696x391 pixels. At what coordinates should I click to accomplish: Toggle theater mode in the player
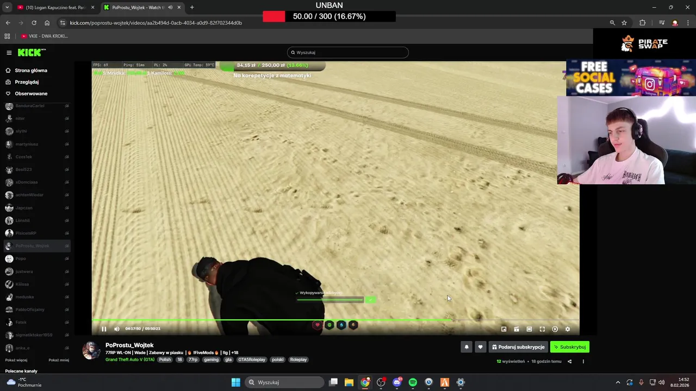(529, 329)
